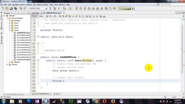
Task: Click the Uncomment editor toolbar icon
Action: (x=104, y=16)
